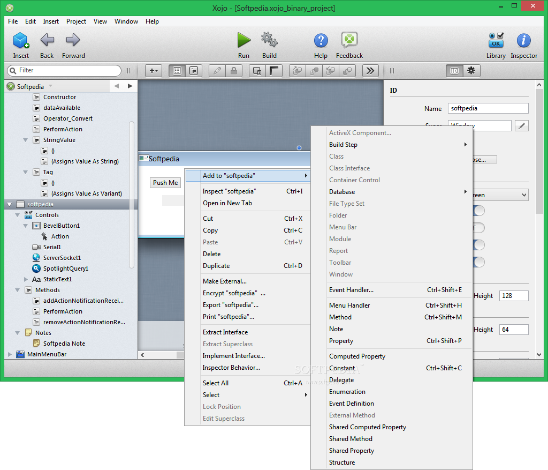Open the Feedback icon
The height and width of the screenshot is (470, 548).
pyautogui.click(x=349, y=40)
